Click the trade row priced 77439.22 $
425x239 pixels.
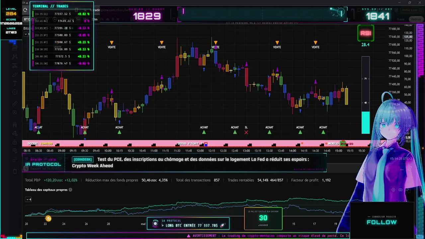62,21
